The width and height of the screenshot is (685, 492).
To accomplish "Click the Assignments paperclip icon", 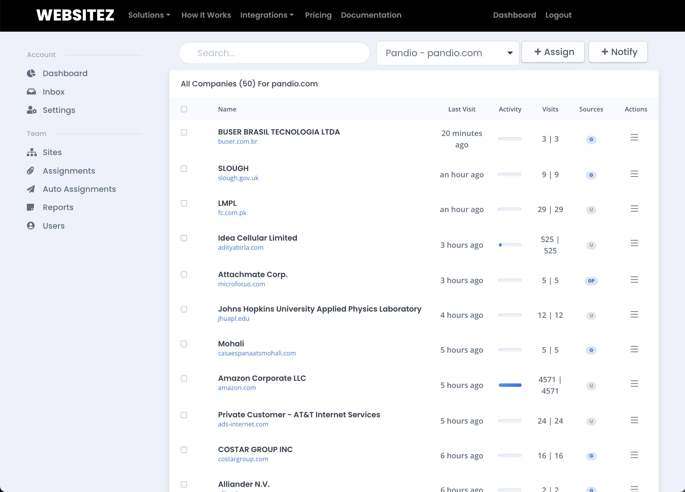I will click(31, 171).
